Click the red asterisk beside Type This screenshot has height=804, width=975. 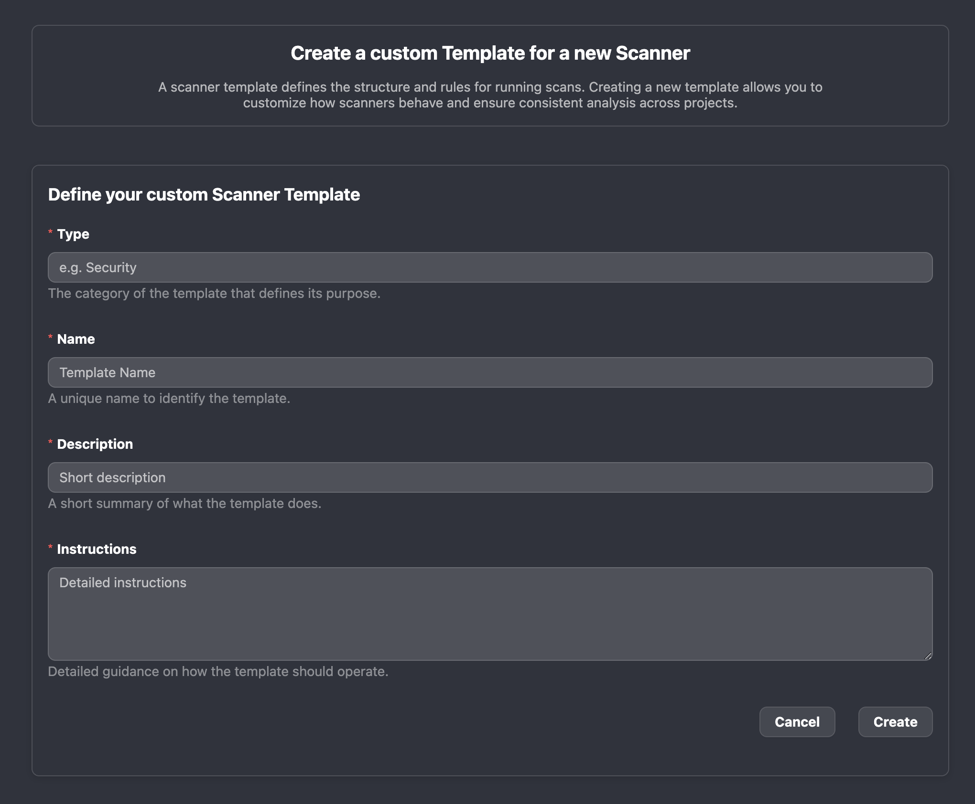(50, 233)
